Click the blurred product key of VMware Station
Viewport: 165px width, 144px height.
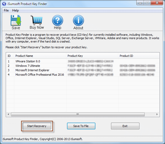tap(90, 61)
